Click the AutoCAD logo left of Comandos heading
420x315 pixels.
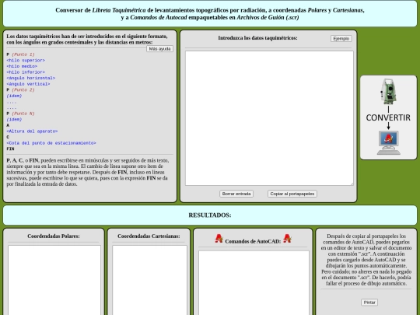tap(219, 239)
